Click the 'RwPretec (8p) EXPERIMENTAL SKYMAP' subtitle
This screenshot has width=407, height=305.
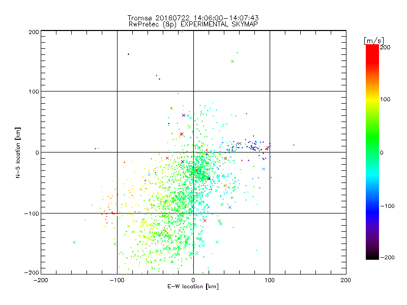(x=193, y=24)
